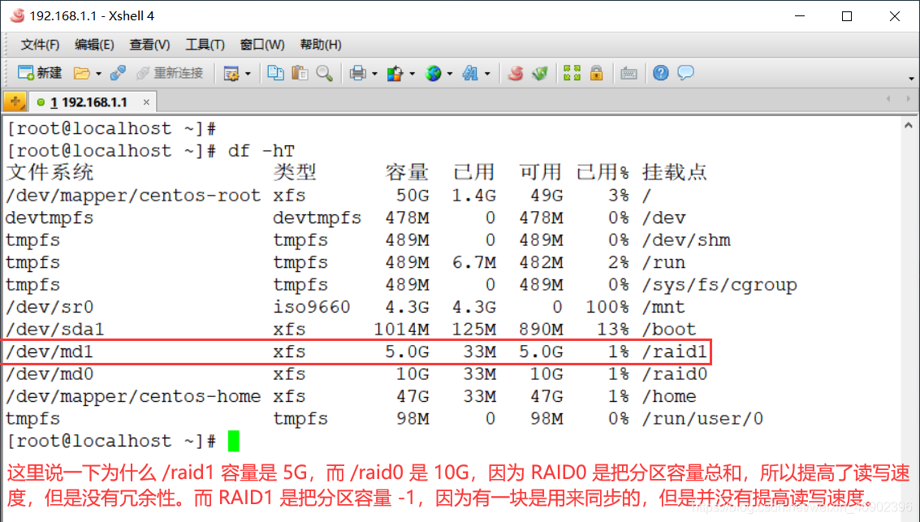
Task: Open the 帮助(H) menu
Action: click(321, 45)
